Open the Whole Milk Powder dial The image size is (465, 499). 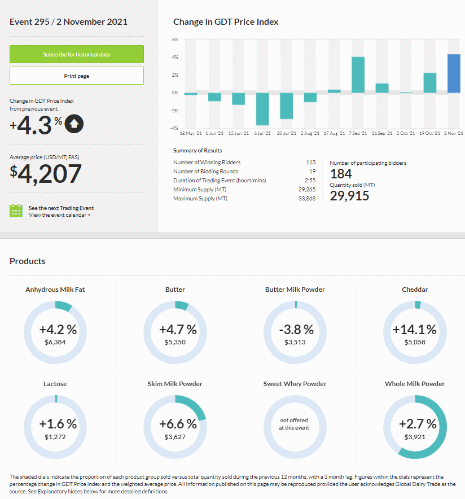tap(415, 427)
